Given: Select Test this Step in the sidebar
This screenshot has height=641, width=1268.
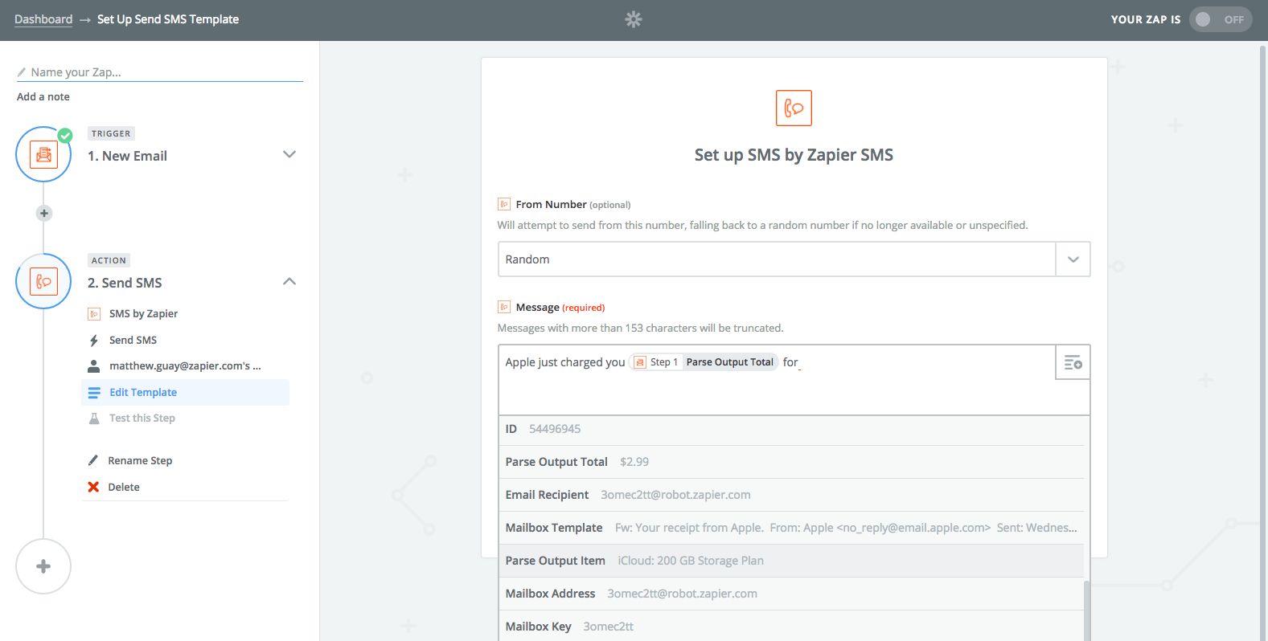Looking at the screenshot, I should point(142,418).
